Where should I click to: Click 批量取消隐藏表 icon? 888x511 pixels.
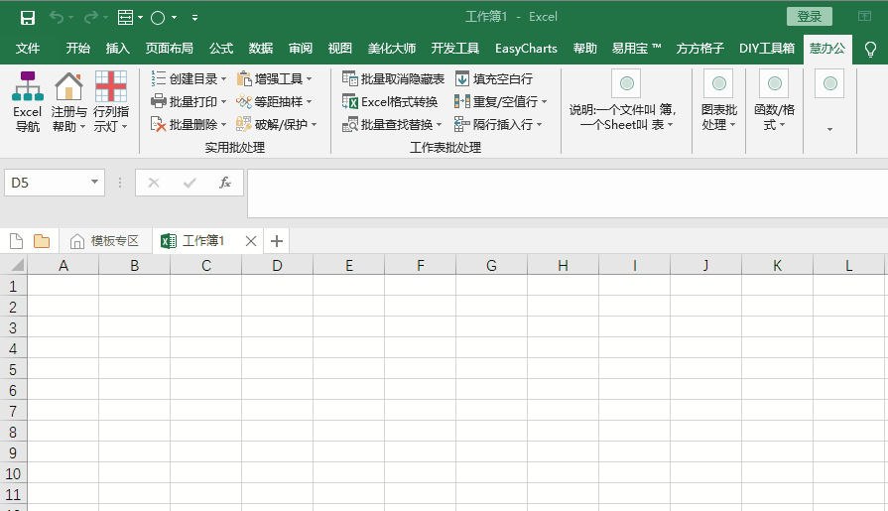tap(349, 78)
